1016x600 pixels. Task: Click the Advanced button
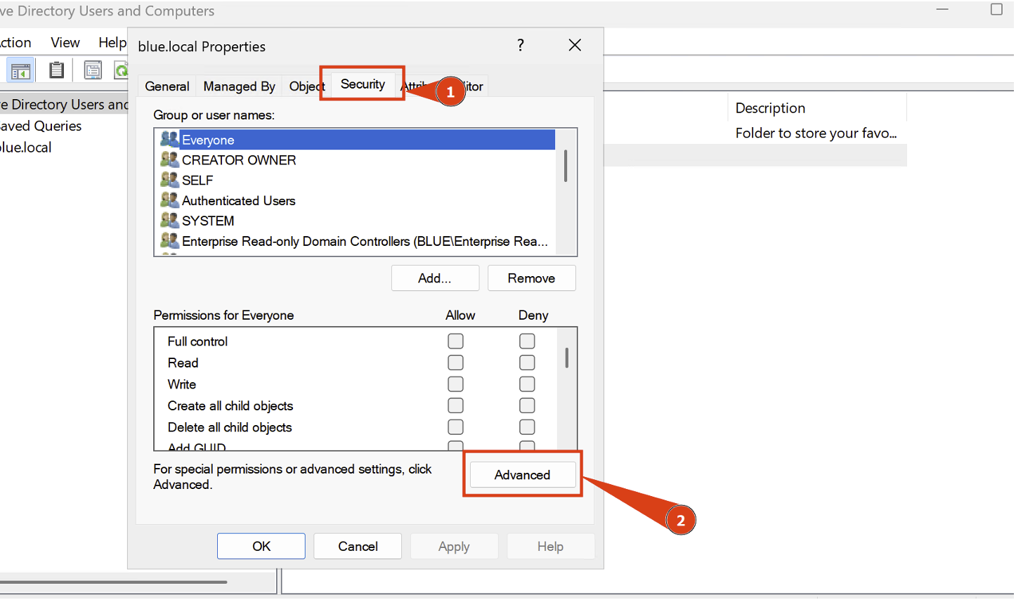[522, 475]
